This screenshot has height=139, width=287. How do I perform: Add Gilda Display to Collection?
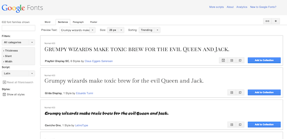264,92
